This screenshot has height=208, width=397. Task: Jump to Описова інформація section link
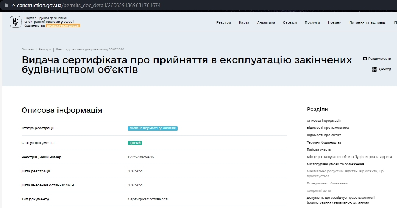pyautogui.click(x=324, y=121)
